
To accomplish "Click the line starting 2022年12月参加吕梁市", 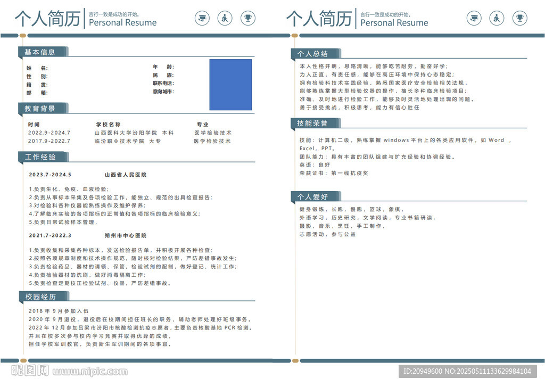I will click(x=140, y=327).
